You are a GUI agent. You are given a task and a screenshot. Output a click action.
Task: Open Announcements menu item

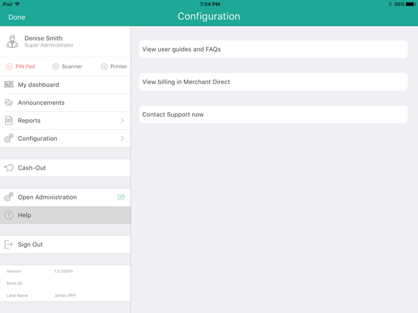pyautogui.click(x=65, y=103)
